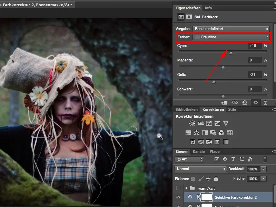Add Channel Mixer adjustment icon
This screenshot has height=207, width=276.
pyautogui.click(x=221, y=133)
